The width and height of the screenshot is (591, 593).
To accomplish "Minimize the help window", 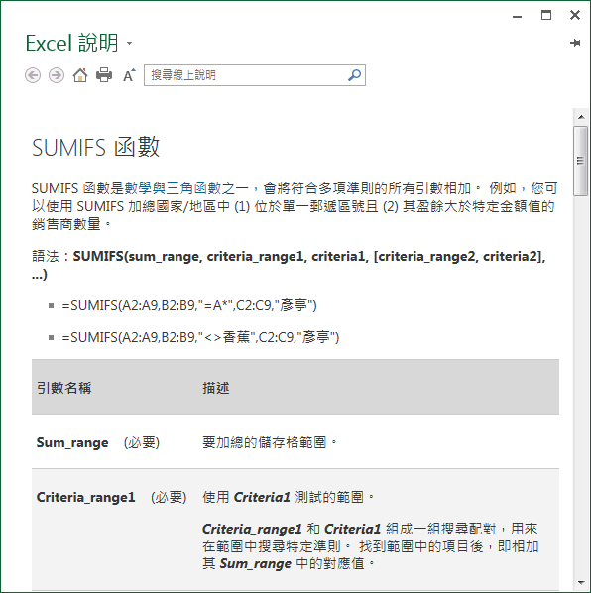I will click(518, 16).
